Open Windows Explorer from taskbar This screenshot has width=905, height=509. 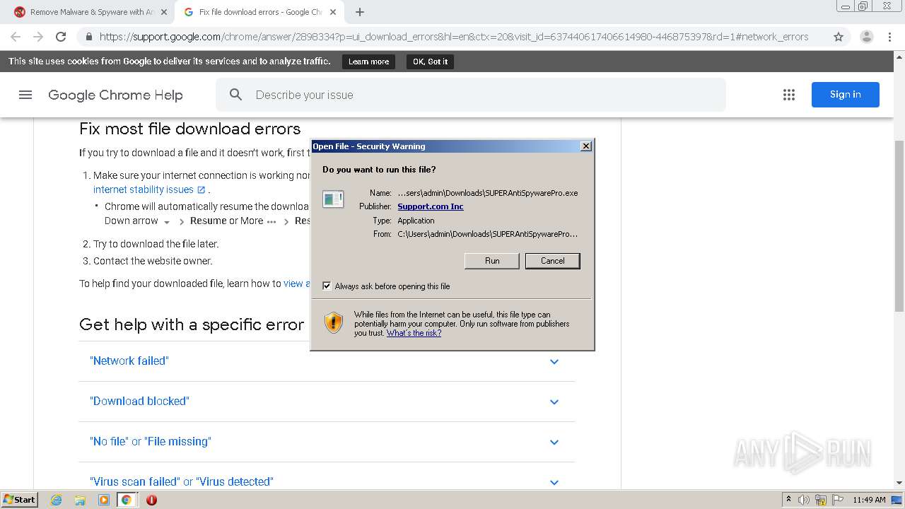coord(80,500)
